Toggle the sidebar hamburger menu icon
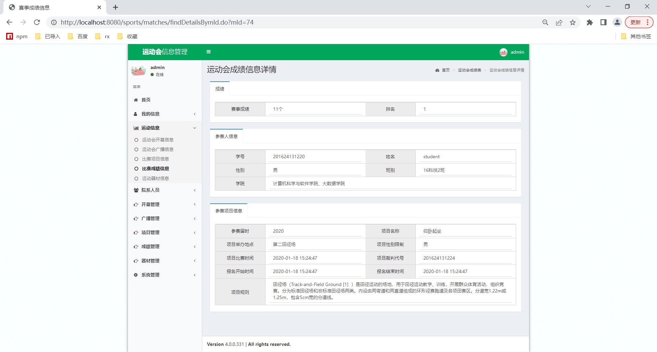 pos(208,52)
